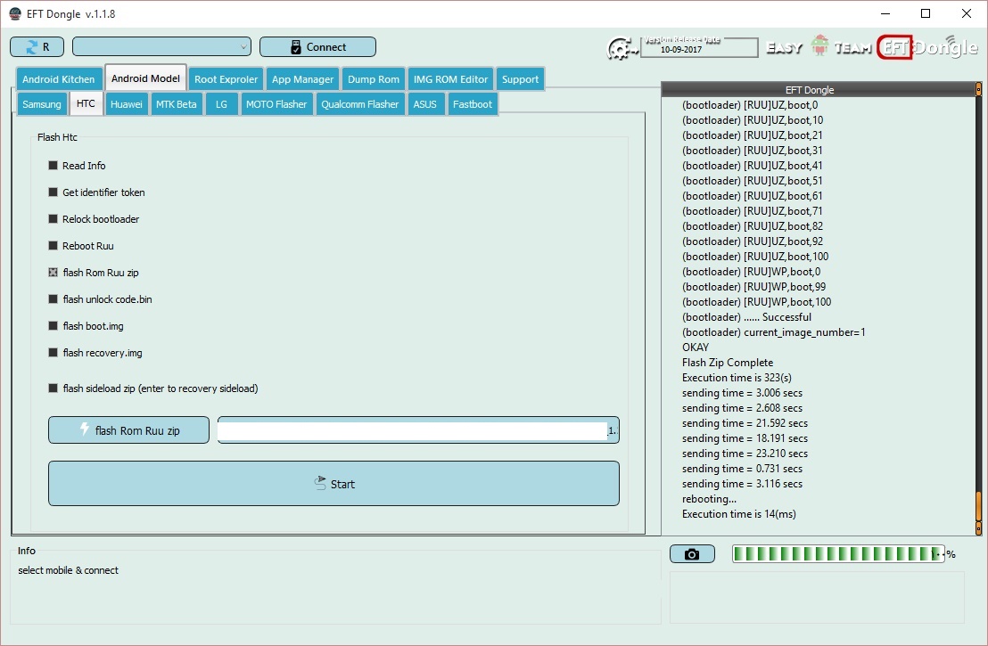This screenshot has width=988, height=646.
Task: Select the Read Info option
Action: coord(78,166)
